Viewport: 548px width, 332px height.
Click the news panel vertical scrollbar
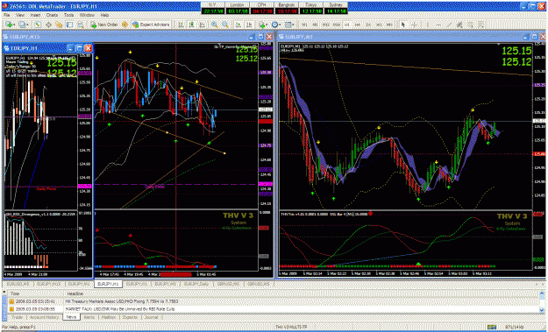pos(542,301)
